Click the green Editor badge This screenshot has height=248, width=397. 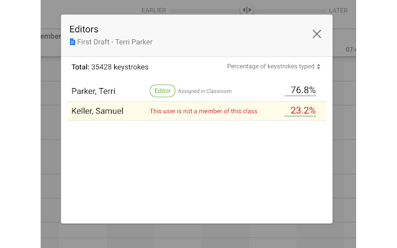pos(163,91)
